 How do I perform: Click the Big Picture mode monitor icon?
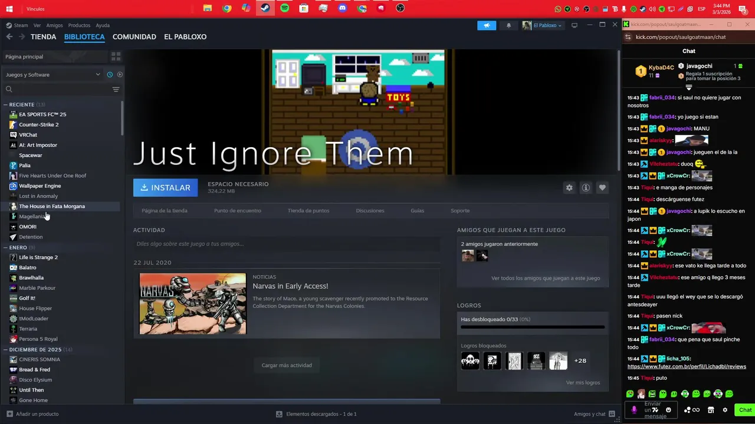[x=575, y=25]
